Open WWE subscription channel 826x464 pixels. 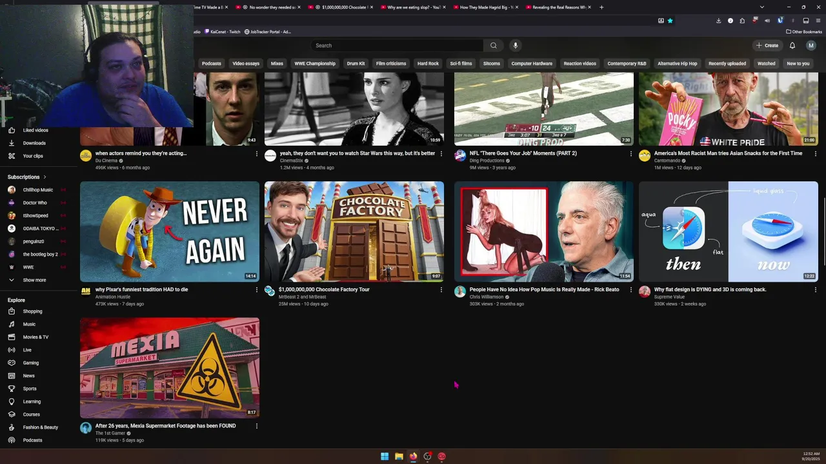click(28, 267)
